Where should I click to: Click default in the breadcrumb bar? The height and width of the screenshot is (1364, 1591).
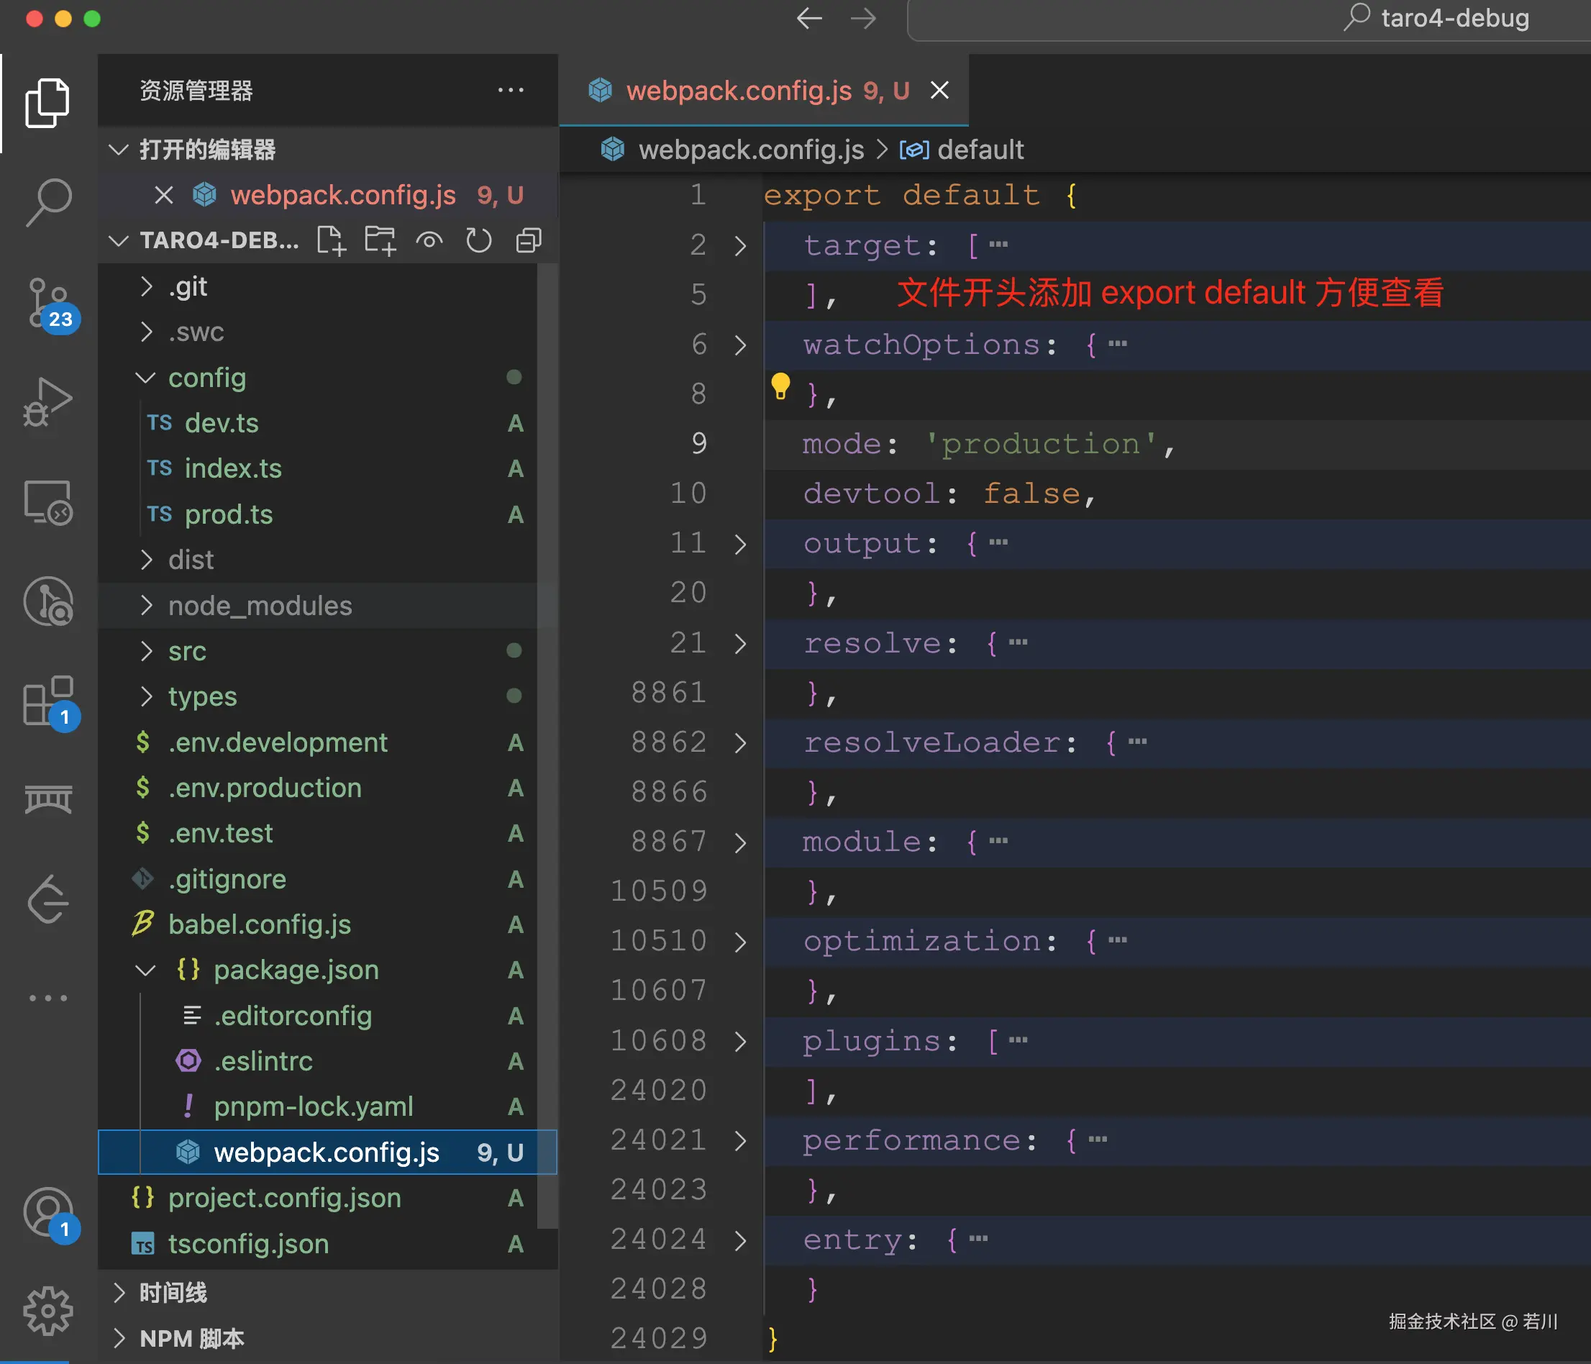pyautogui.click(x=983, y=149)
